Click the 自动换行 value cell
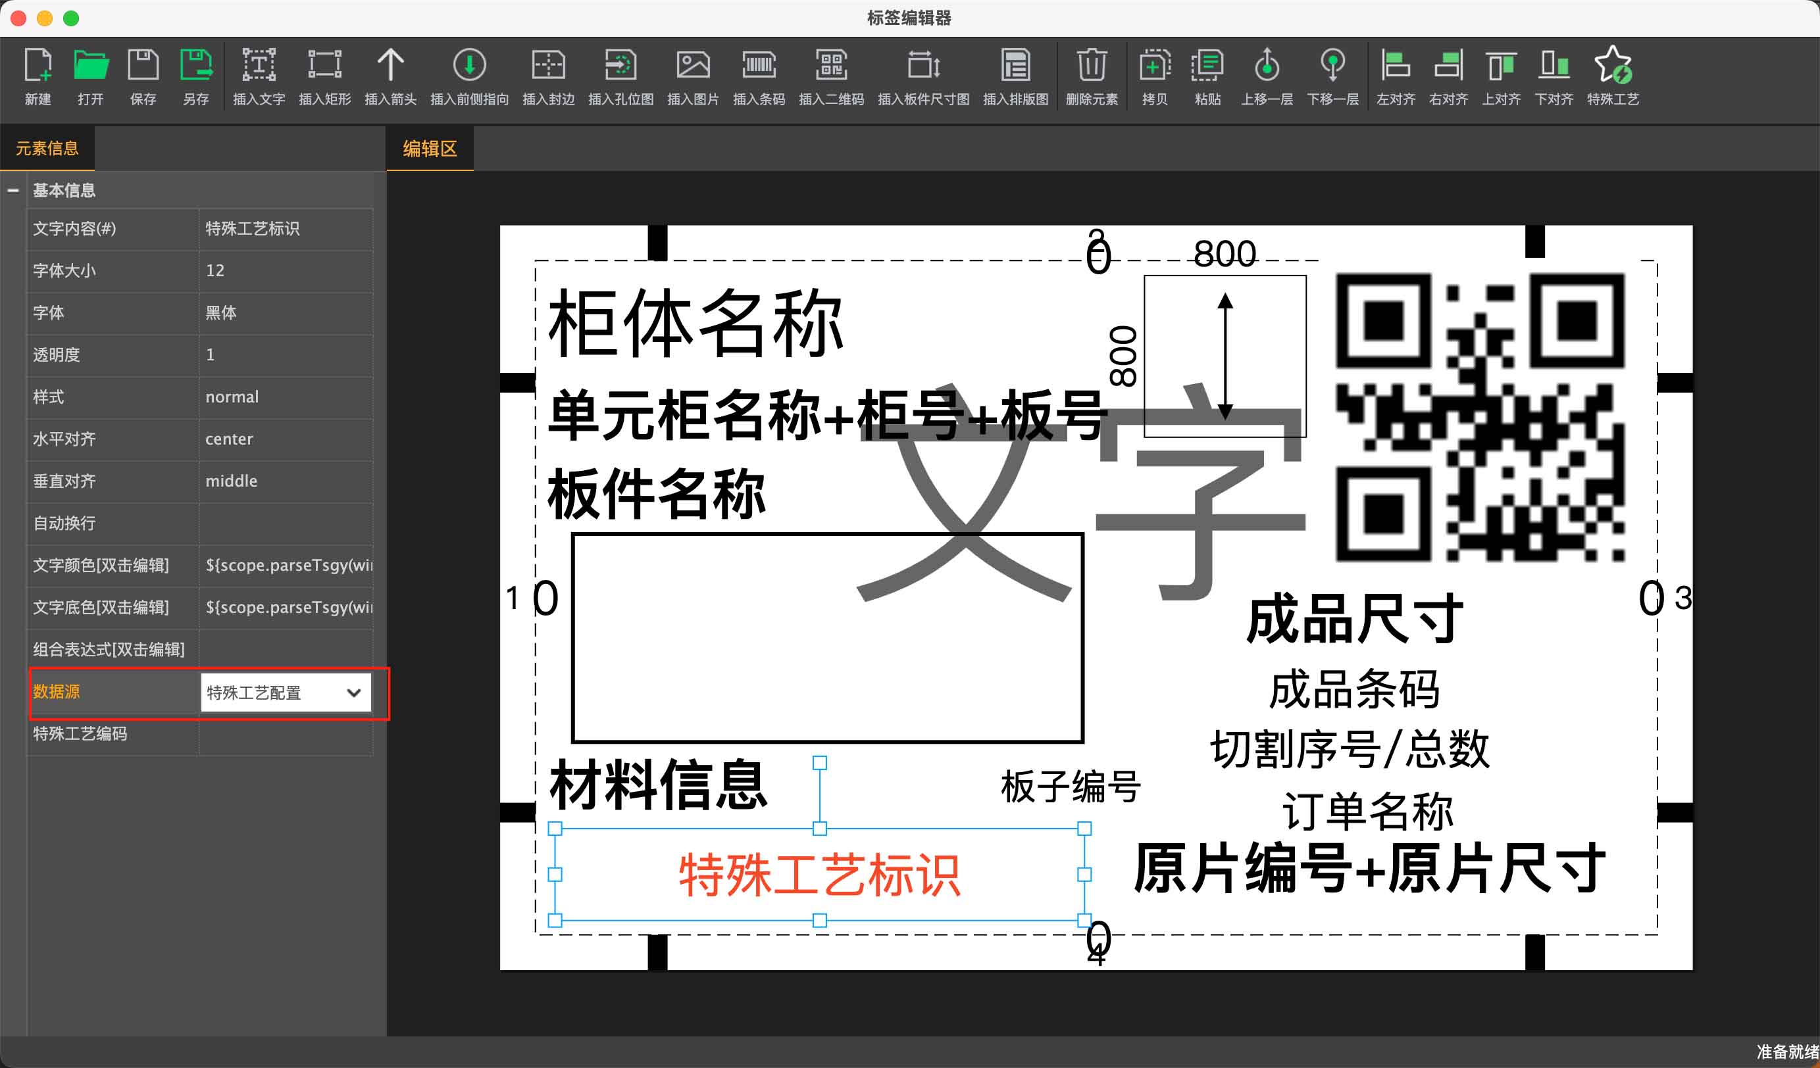Screen dimensions: 1820x1068 click(286, 523)
